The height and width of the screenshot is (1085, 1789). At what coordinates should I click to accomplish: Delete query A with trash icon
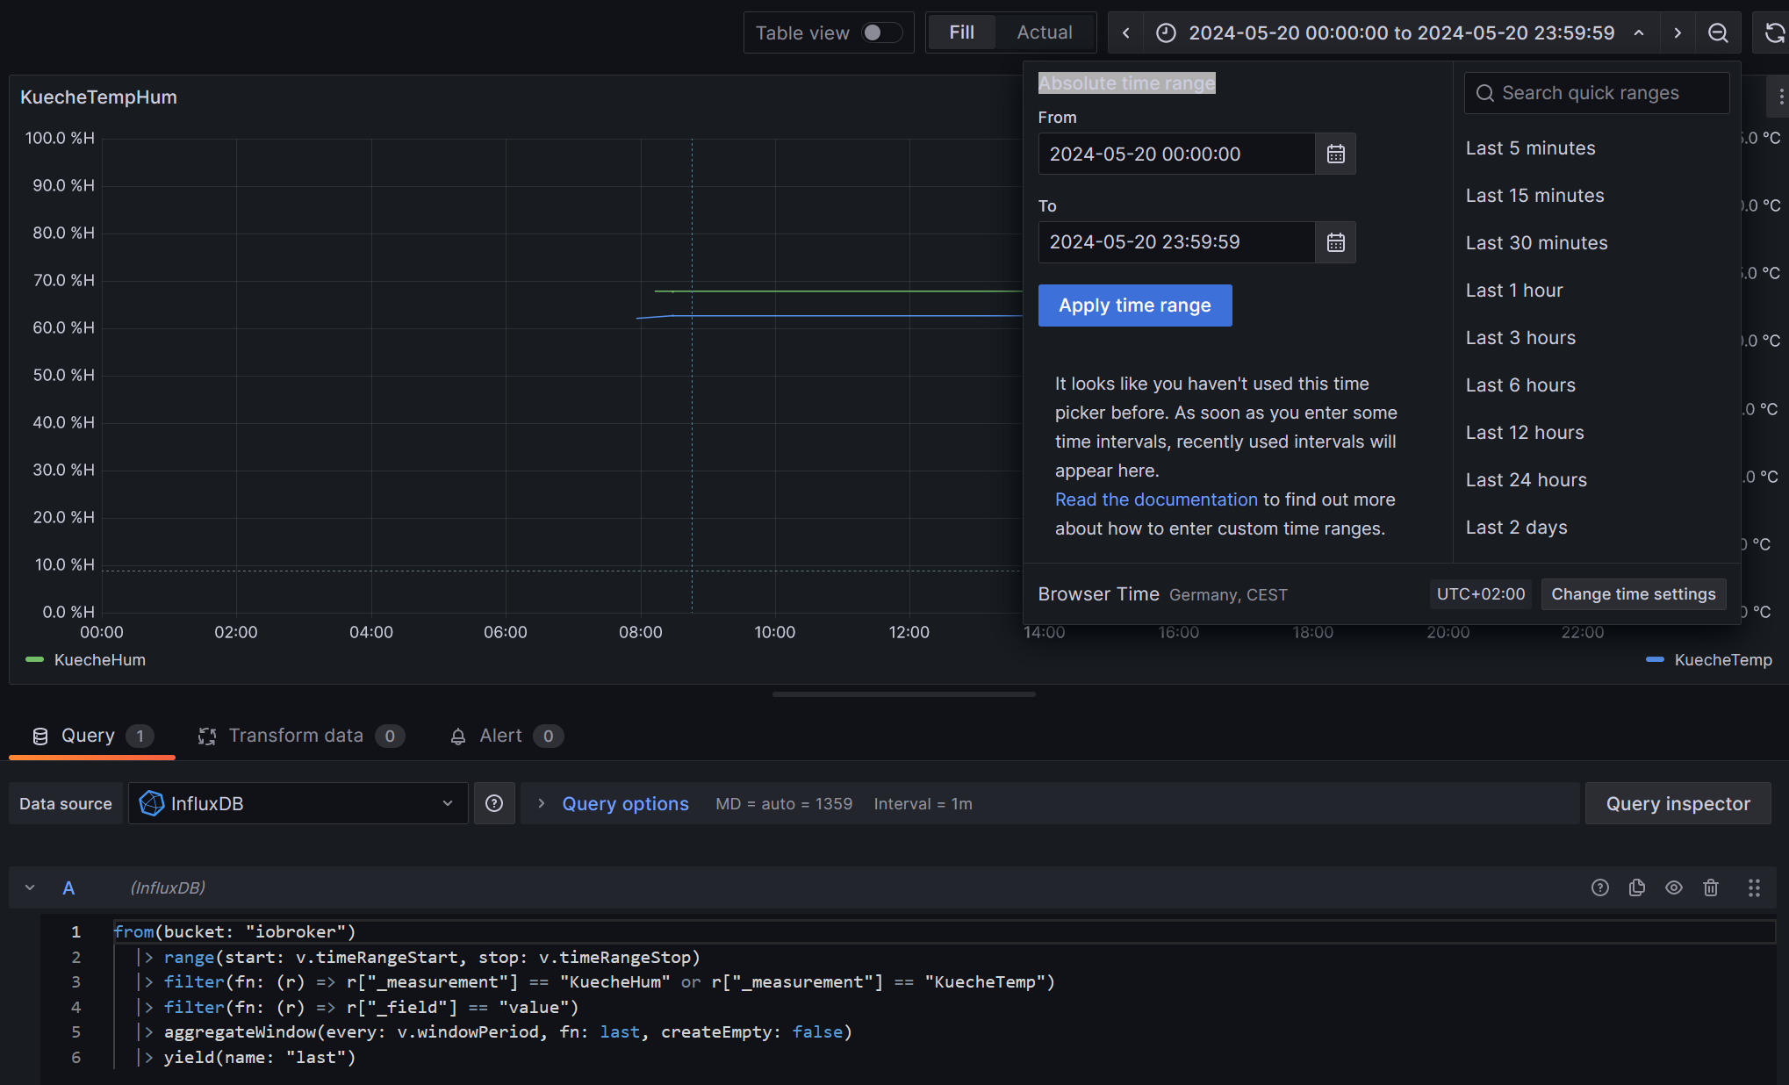(1710, 887)
